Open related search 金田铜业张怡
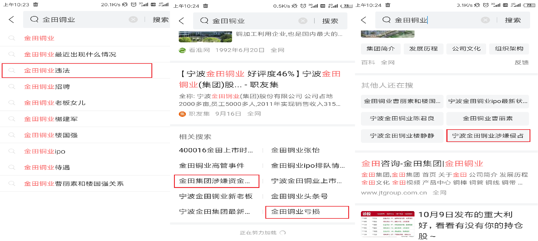This screenshot has height=241, width=538. click(x=295, y=150)
